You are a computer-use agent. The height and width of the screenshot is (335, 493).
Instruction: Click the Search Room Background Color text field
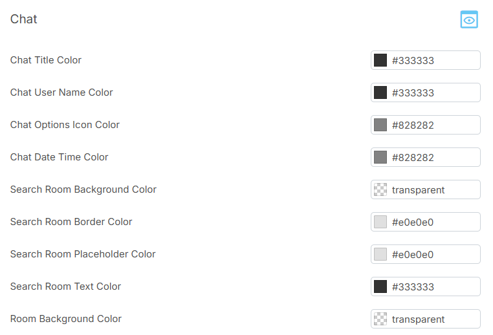click(433, 189)
